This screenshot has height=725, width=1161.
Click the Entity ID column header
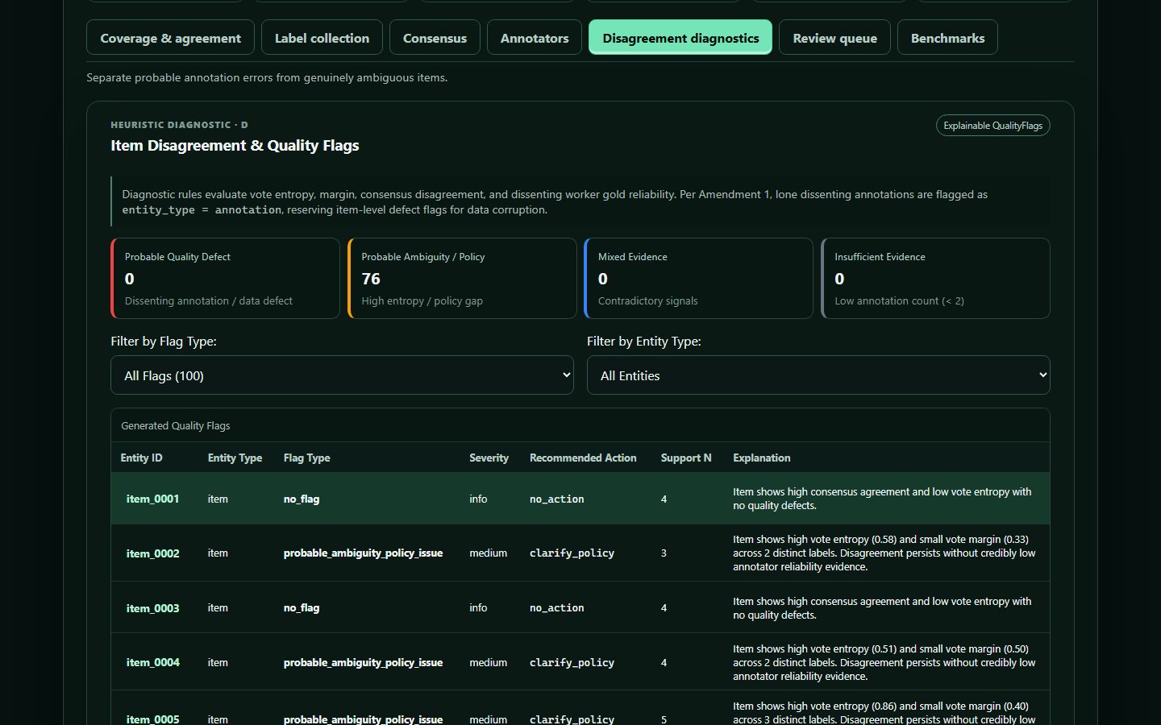point(141,458)
